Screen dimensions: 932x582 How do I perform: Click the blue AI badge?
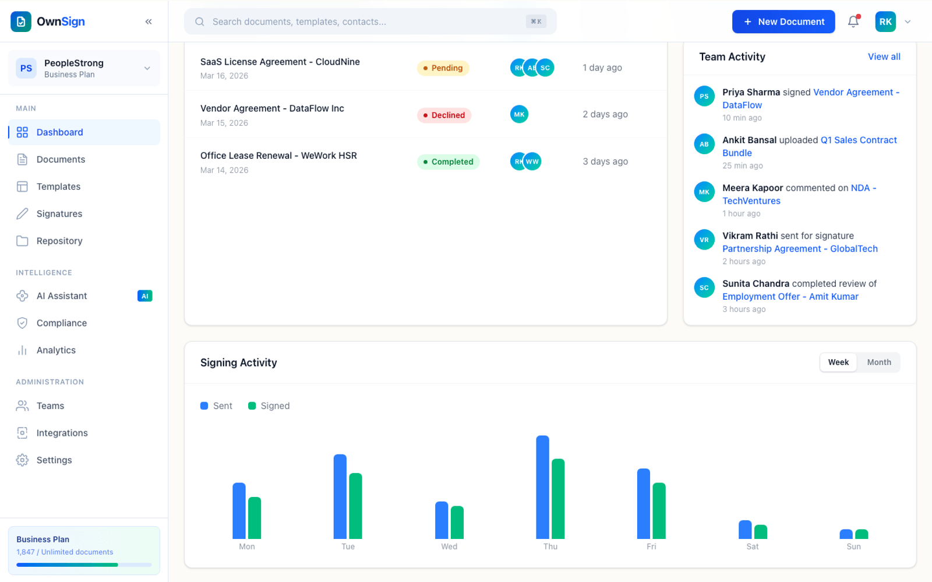144,296
